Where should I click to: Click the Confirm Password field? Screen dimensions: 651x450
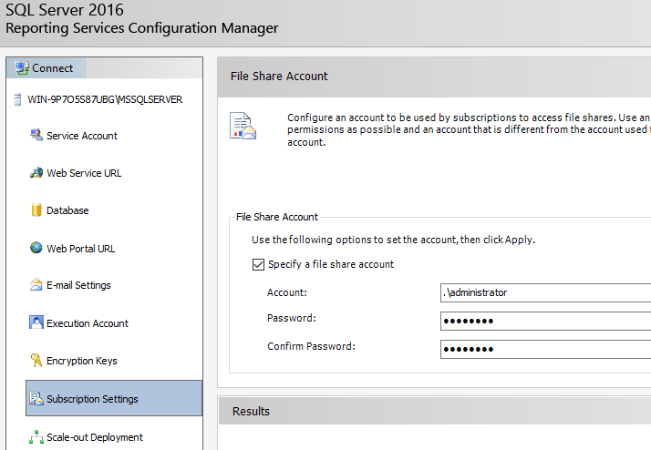(x=544, y=349)
